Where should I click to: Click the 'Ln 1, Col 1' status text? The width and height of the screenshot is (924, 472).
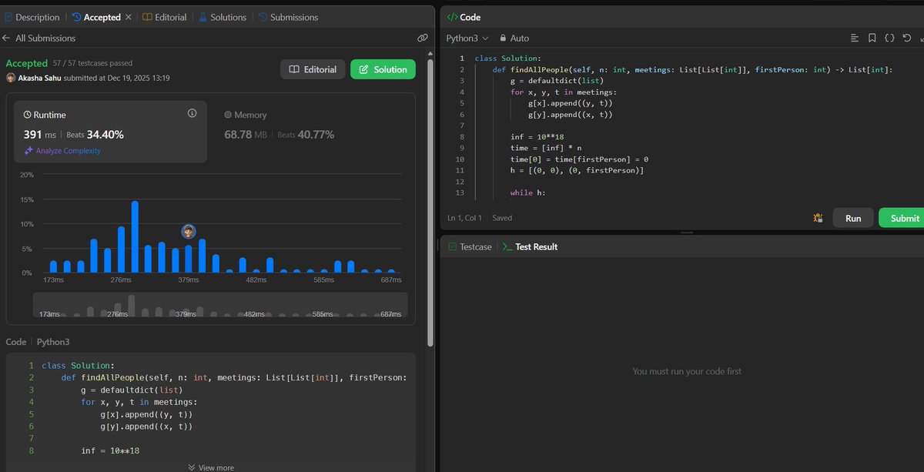coord(464,218)
